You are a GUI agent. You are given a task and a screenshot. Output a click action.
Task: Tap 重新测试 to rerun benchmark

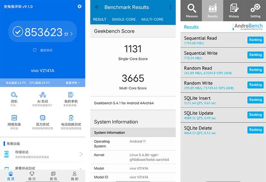(43, 50)
